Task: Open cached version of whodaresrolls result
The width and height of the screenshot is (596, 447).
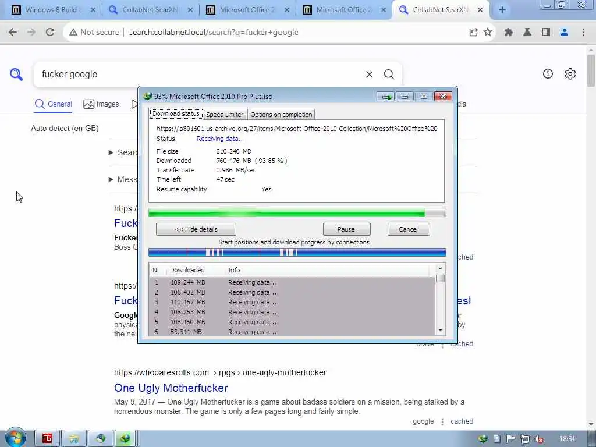Action: (462, 421)
